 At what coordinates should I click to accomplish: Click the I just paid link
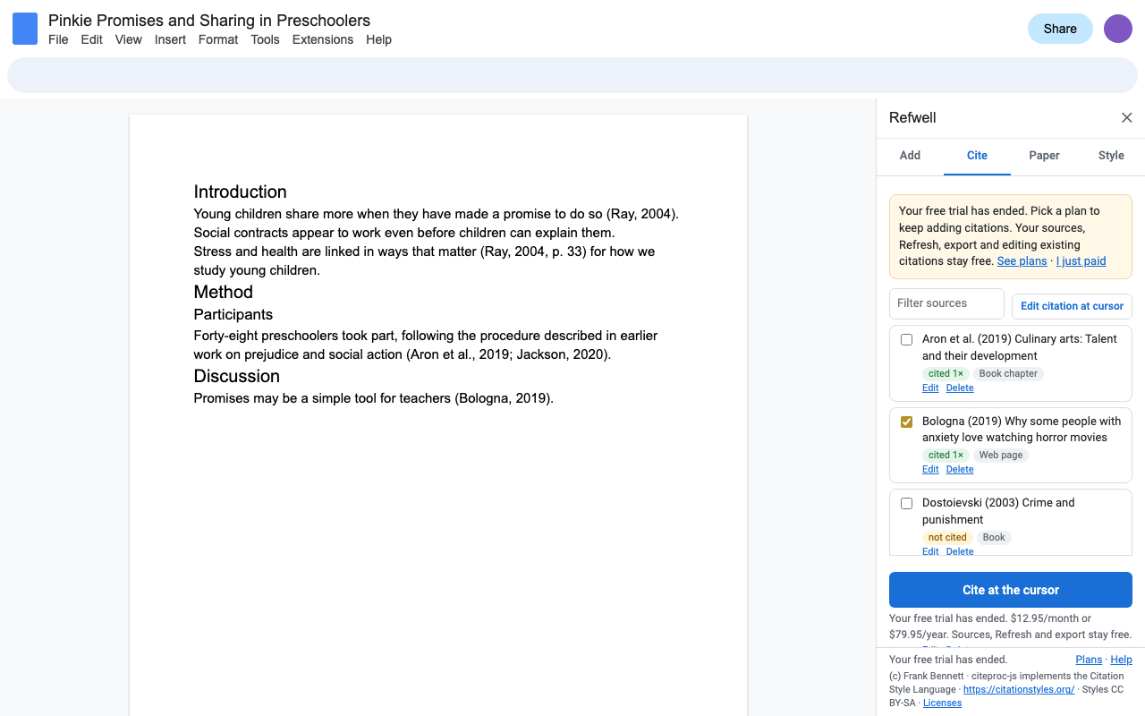pos(1081,261)
